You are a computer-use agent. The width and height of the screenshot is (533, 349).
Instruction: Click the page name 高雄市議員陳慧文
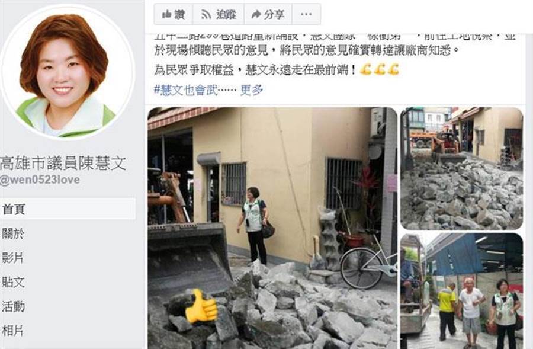coord(63,164)
